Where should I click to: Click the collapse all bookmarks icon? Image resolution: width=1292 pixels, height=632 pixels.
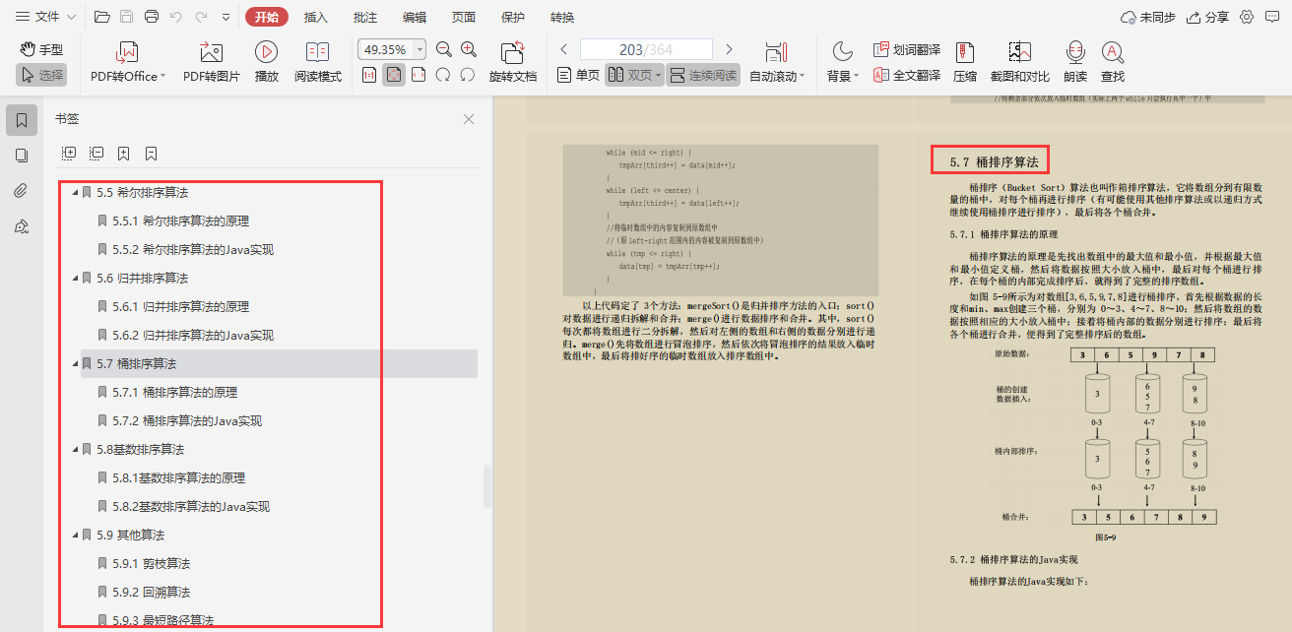point(97,154)
